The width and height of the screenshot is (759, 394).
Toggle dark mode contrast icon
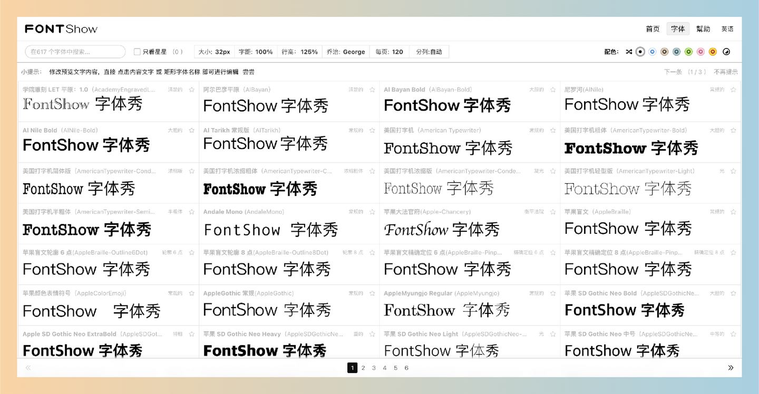(x=726, y=52)
